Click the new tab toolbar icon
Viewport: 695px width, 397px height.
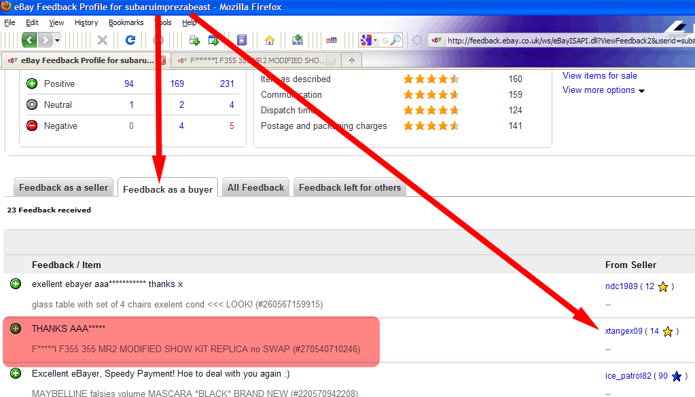click(194, 40)
